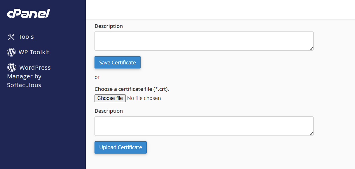
Task: Click the WordPress Manager by Softaculous icon
Action: tap(11, 67)
